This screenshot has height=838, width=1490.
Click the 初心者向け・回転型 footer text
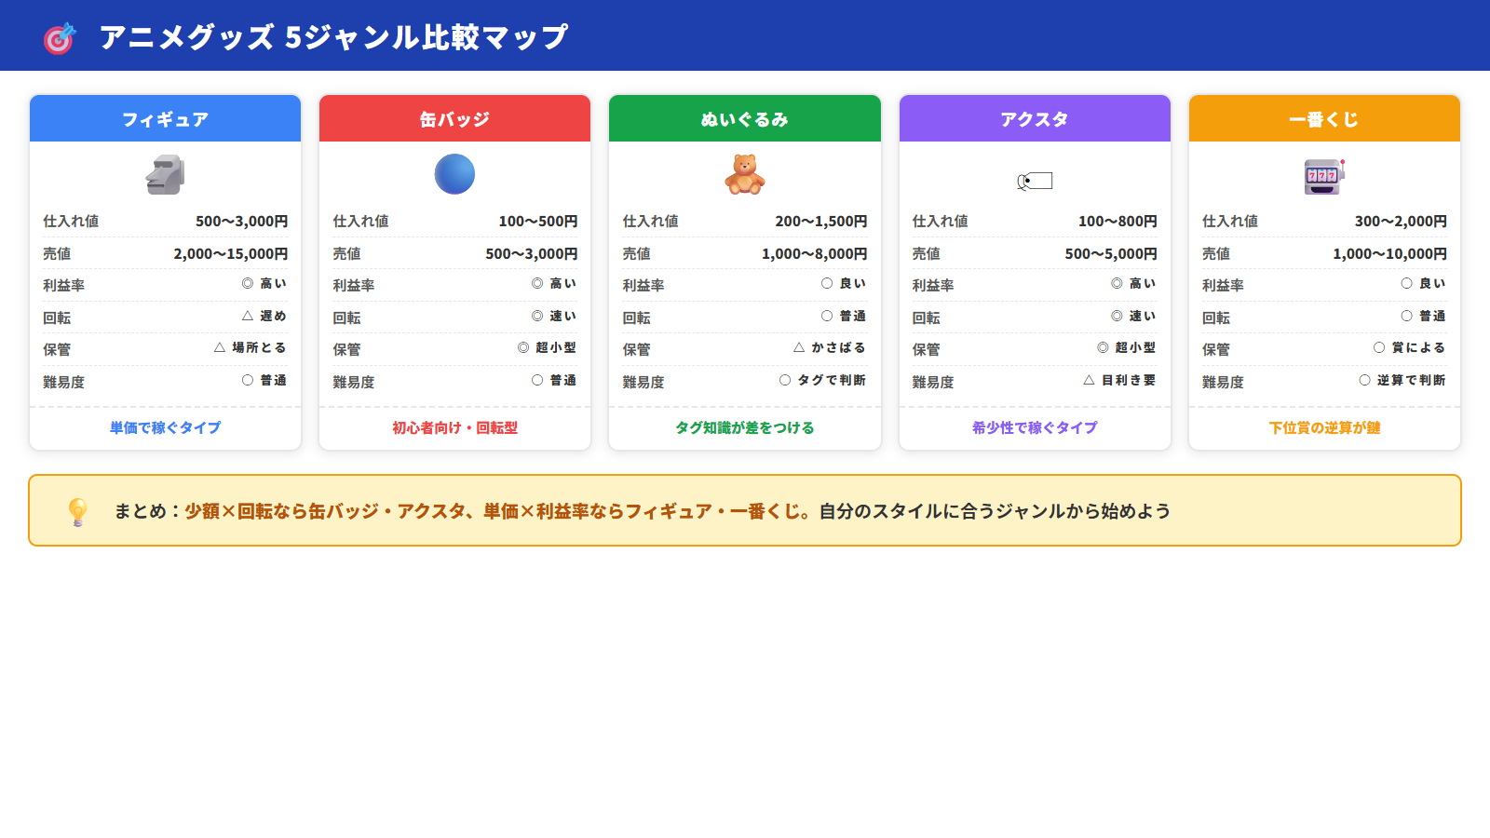tap(454, 427)
